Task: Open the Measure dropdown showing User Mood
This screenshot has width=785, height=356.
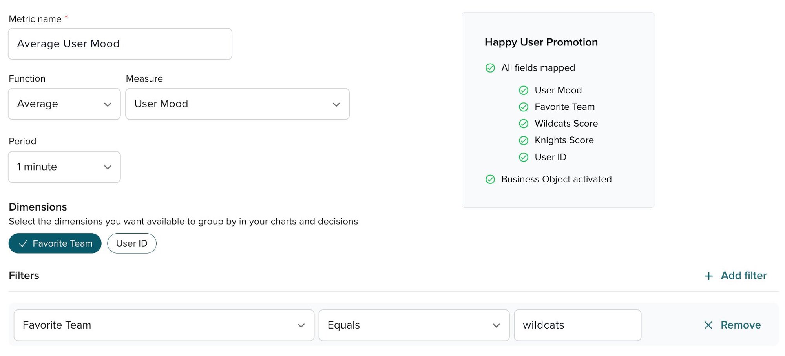Action: coord(237,104)
